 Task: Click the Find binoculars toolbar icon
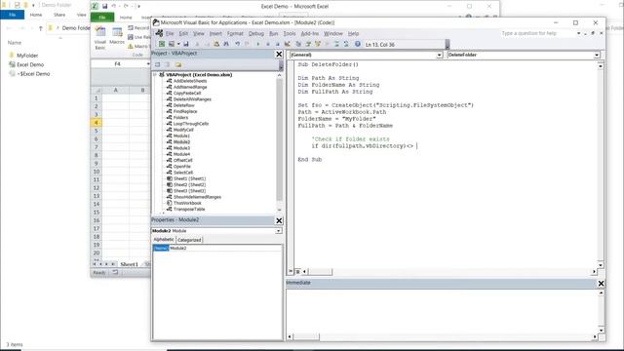click(226, 44)
